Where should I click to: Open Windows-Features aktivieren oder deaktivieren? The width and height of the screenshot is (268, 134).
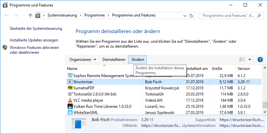tap(34, 50)
